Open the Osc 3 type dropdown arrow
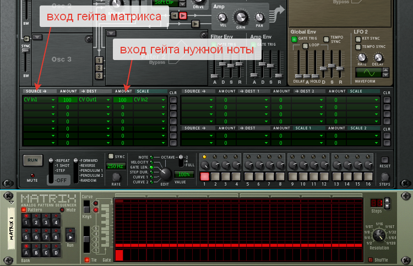The height and width of the screenshot is (266, 413). [x=37, y=37]
